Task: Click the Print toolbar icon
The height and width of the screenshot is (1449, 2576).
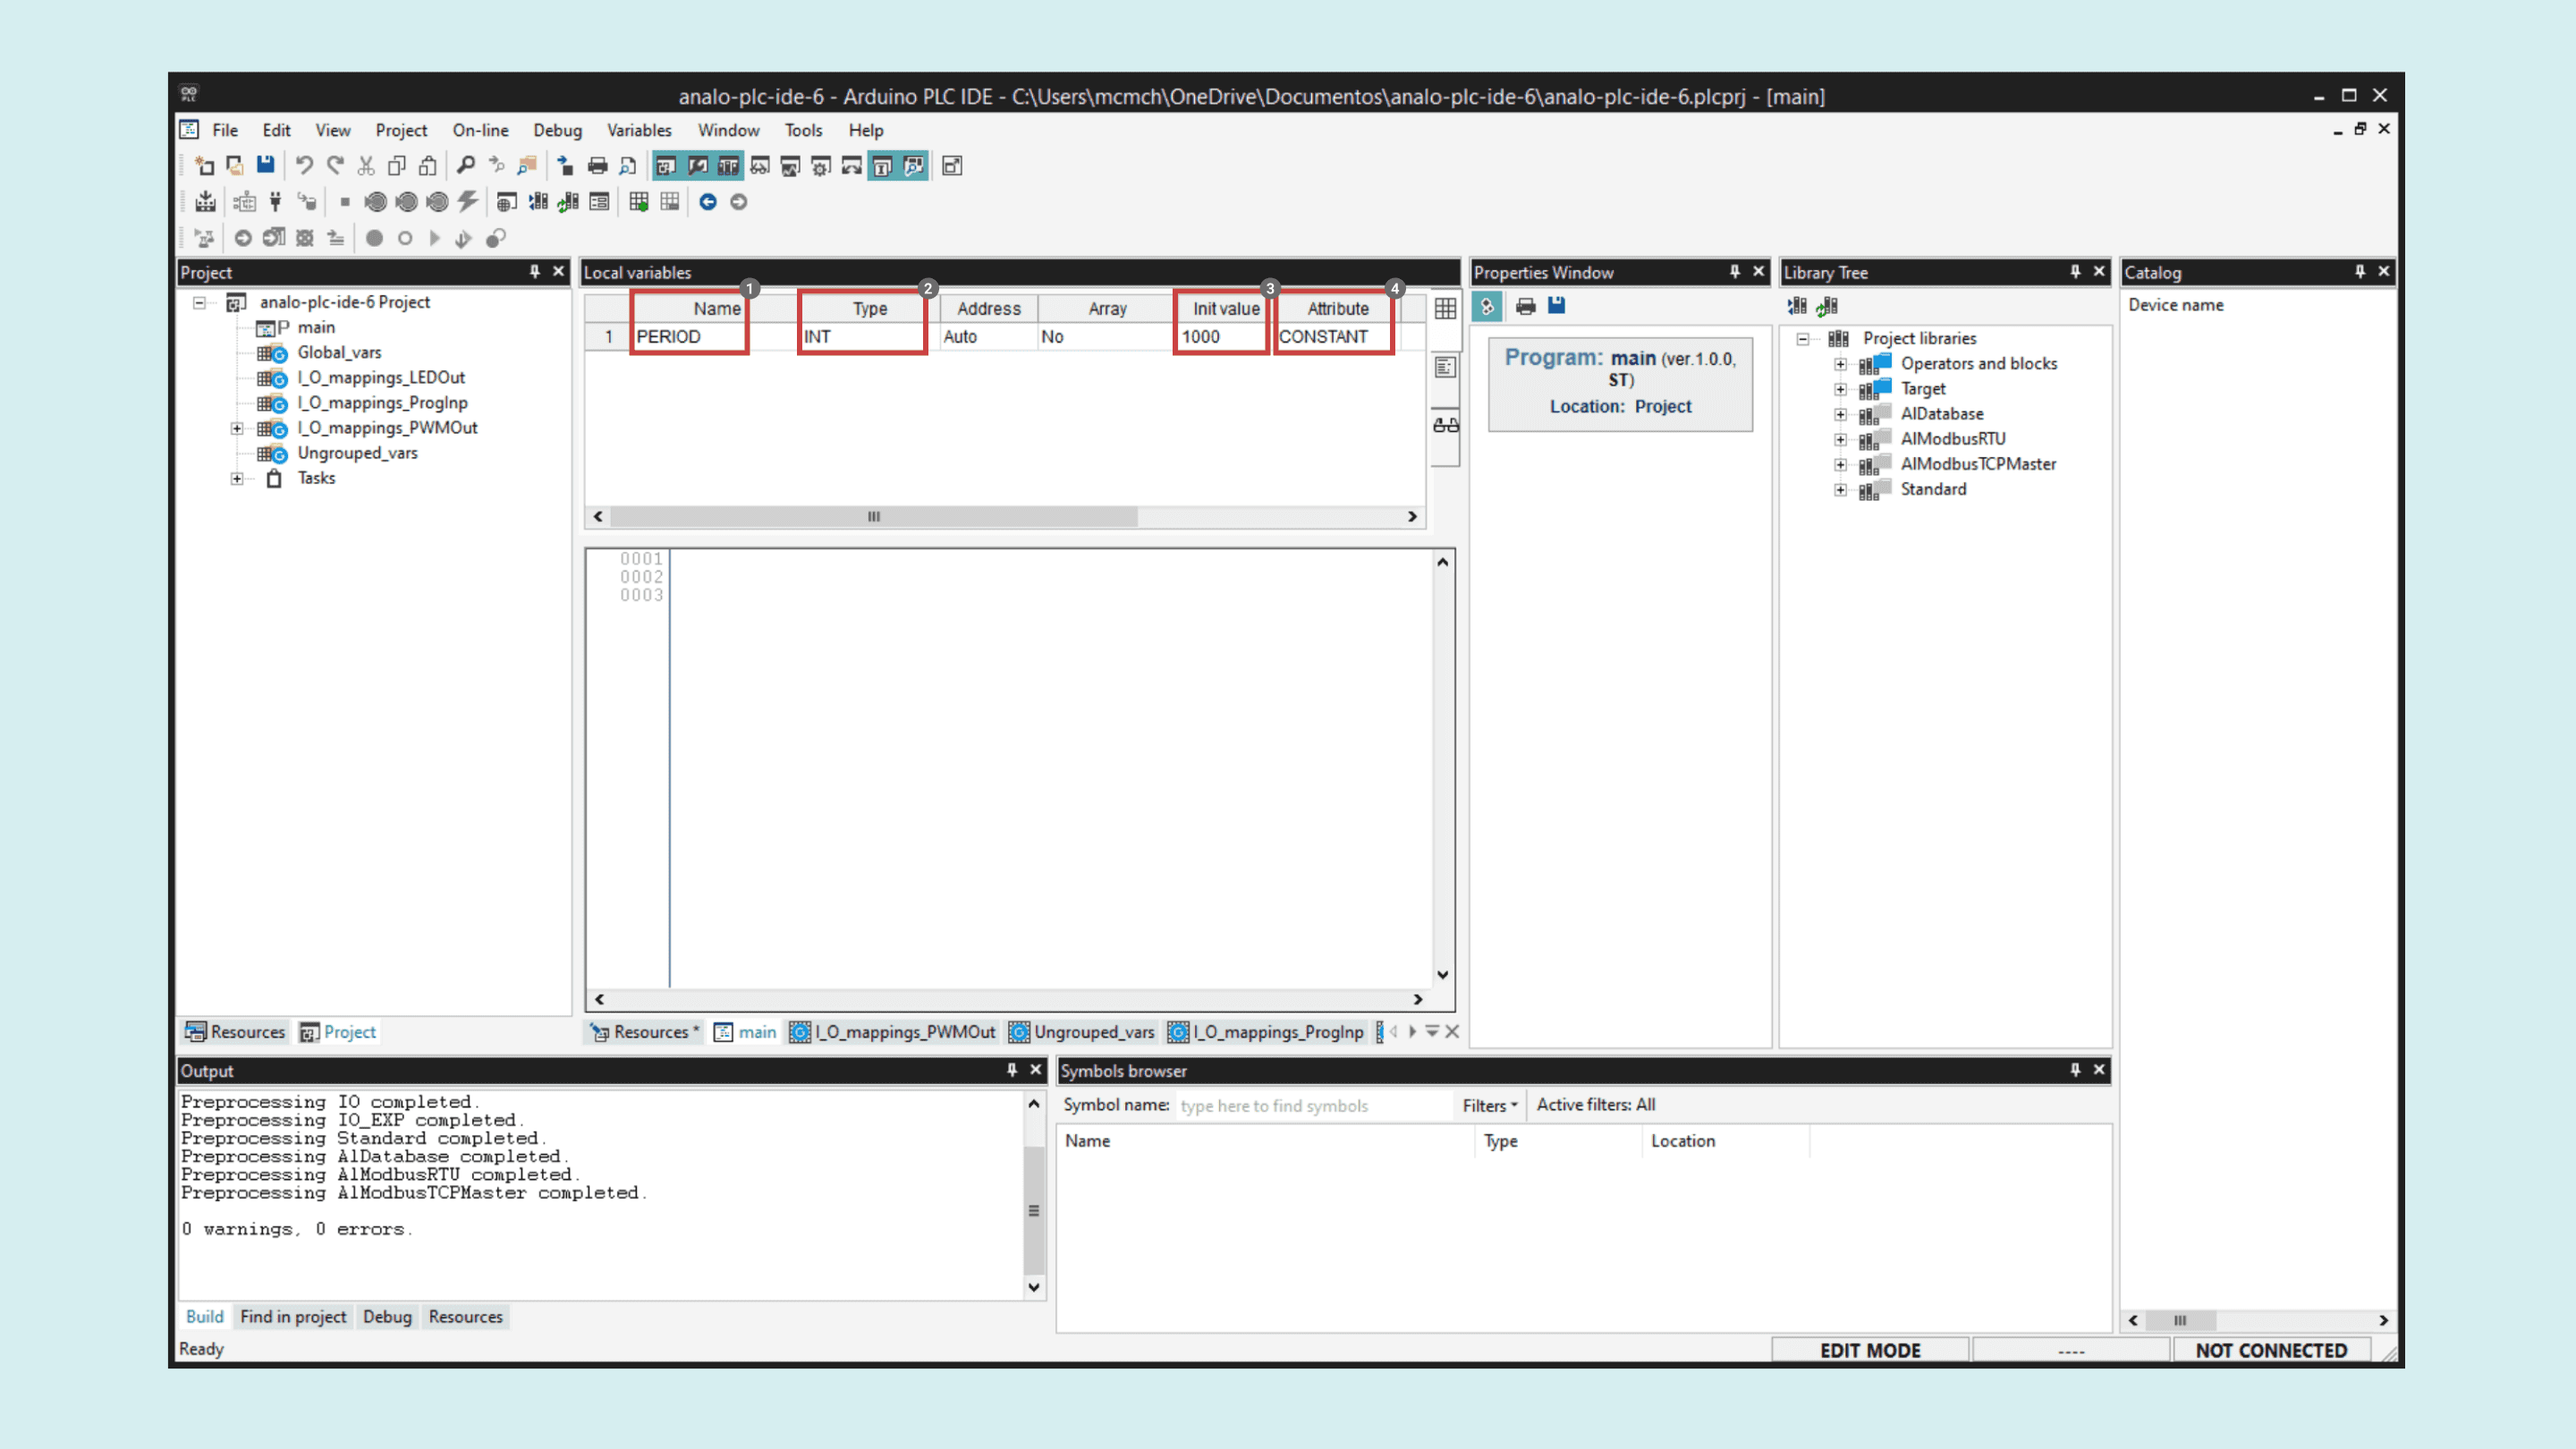Action: 597,166
